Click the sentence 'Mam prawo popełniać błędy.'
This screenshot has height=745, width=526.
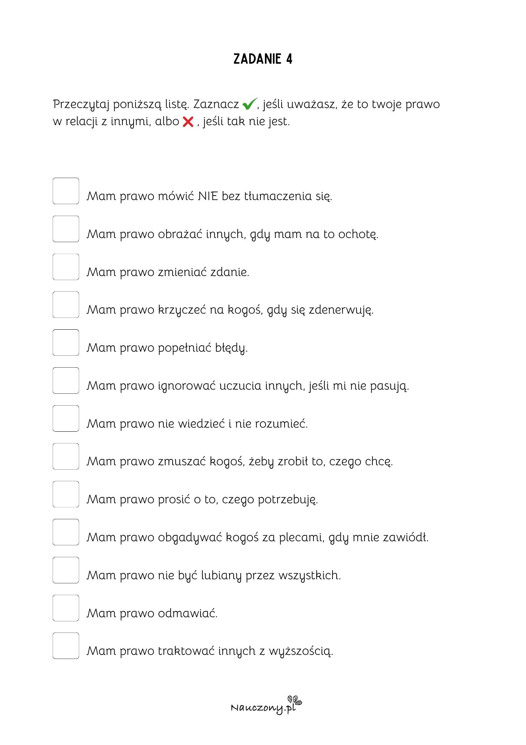167,348
